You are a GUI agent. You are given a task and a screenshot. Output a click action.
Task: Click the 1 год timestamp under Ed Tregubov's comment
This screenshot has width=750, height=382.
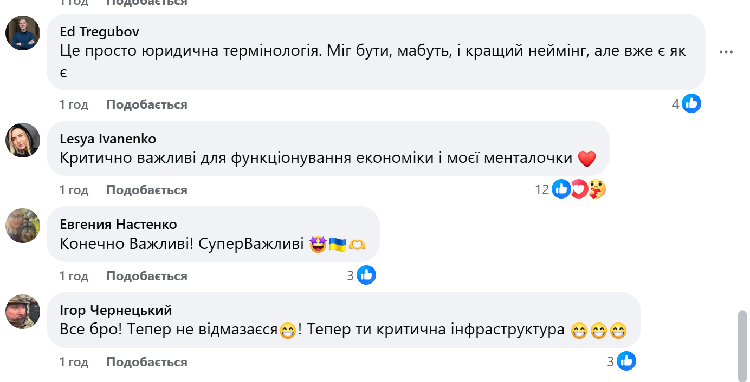[74, 104]
